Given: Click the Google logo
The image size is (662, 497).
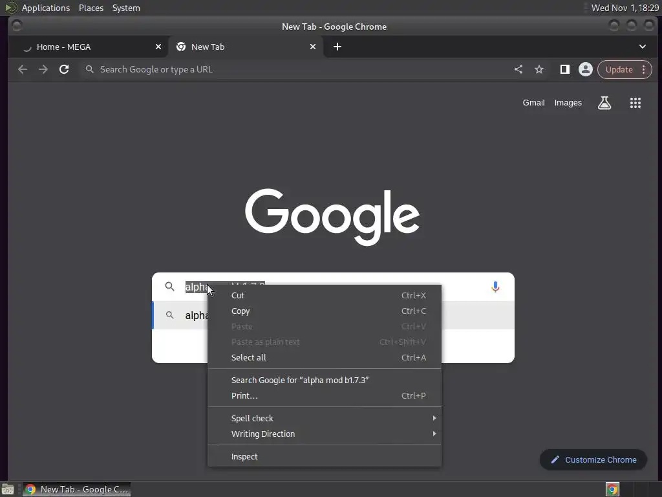Looking at the screenshot, I should 332,216.
